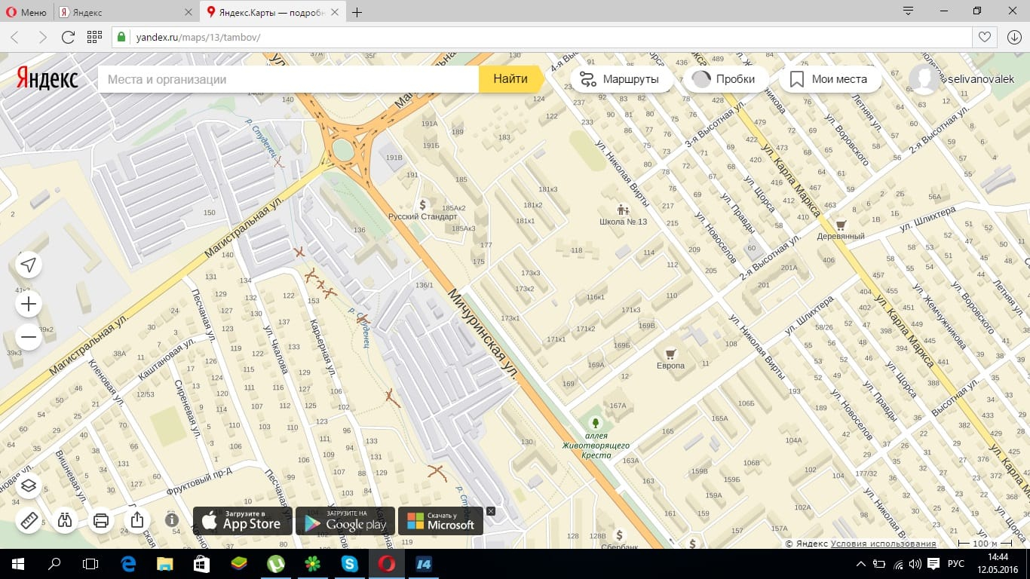
Task: Launch Edge browser from taskbar
Action: (128, 563)
